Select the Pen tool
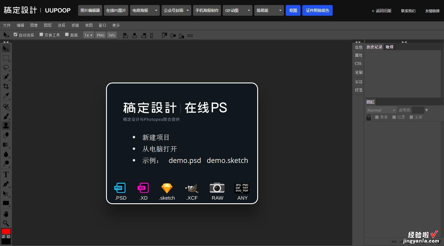This screenshot has height=246, width=444. pyautogui.click(x=6, y=184)
